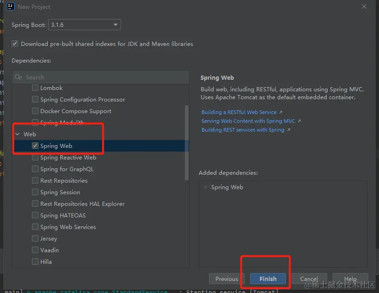Click the Cancel button

point(309,279)
